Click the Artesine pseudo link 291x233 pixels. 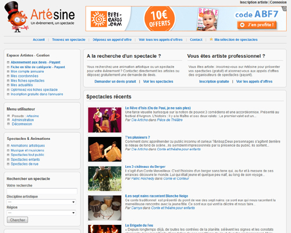[x=33, y=116]
